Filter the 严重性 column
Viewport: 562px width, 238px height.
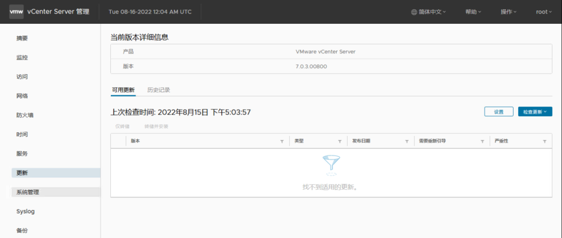(545, 142)
